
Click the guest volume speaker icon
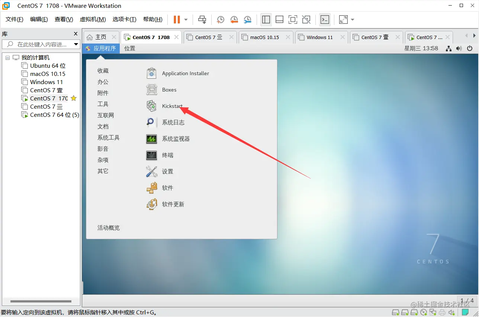coord(459,48)
